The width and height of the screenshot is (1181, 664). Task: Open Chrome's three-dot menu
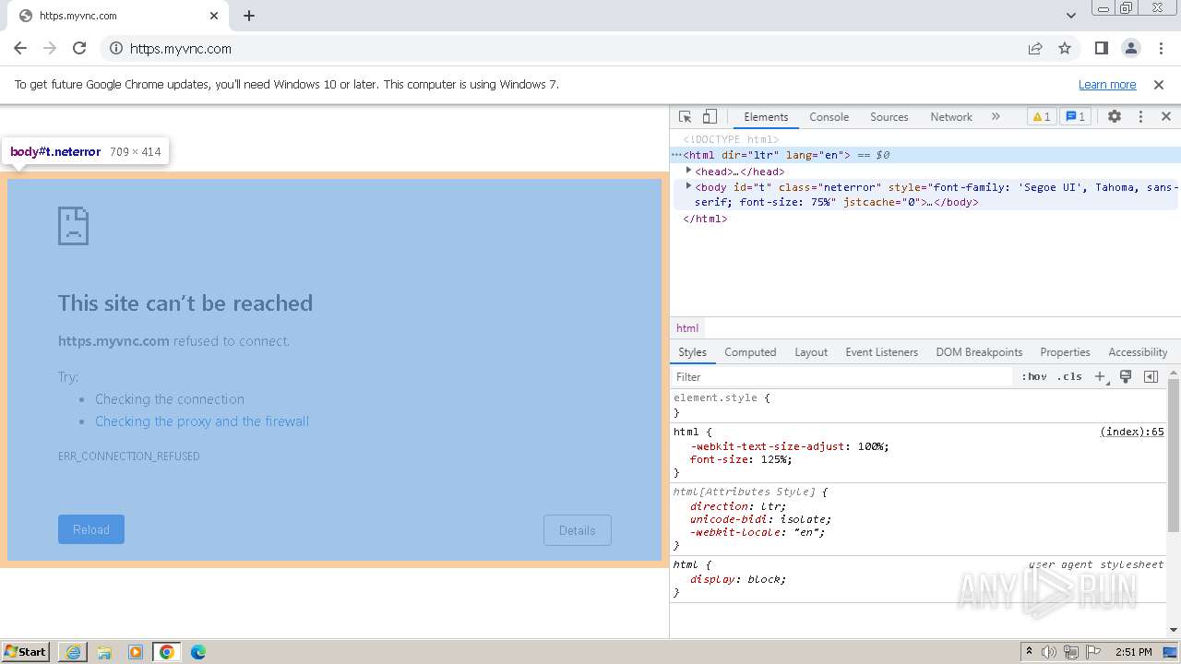[1160, 49]
